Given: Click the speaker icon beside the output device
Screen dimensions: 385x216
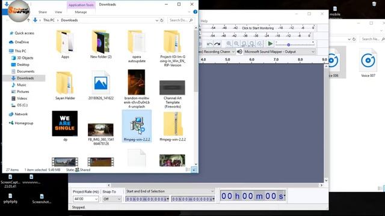Looking at the screenshot, I should coord(239,52).
